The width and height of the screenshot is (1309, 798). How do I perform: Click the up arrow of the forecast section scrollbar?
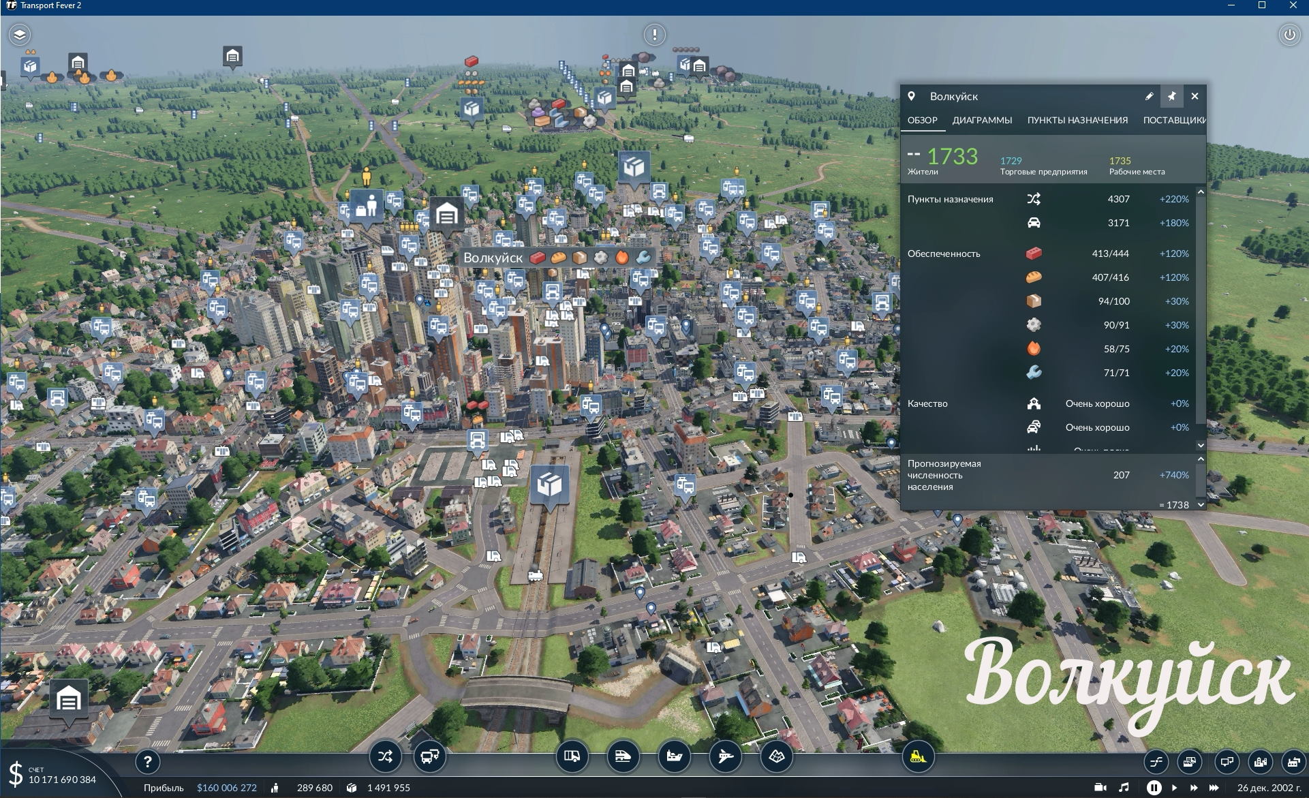click(x=1201, y=459)
